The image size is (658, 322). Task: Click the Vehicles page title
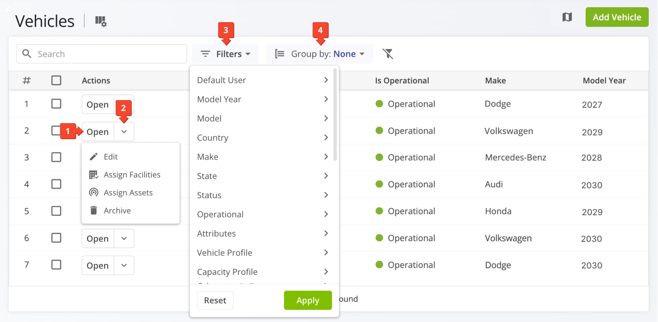point(45,21)
